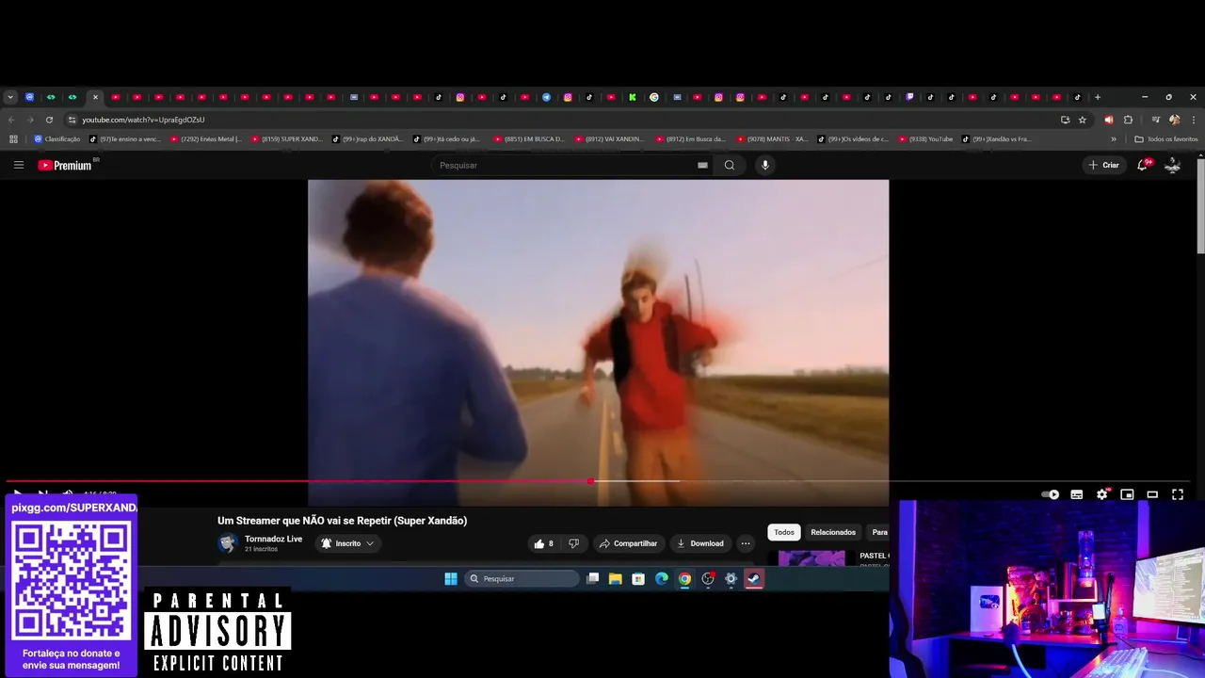The height and width of the screenshot is (678, 1205).
Task: Open the Chrome three-dot menu
Action: 1193,120
